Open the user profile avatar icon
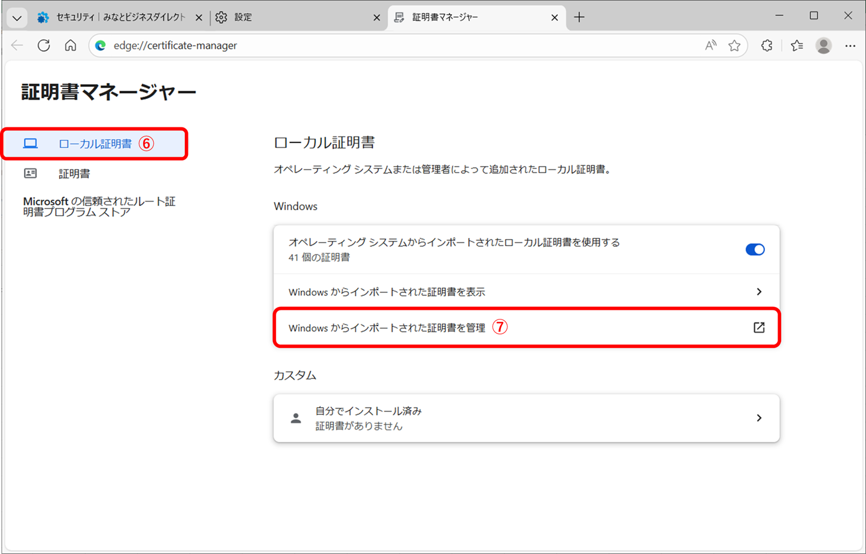The image size is (866, 554). pyautogui.click(x=824, y=45)
